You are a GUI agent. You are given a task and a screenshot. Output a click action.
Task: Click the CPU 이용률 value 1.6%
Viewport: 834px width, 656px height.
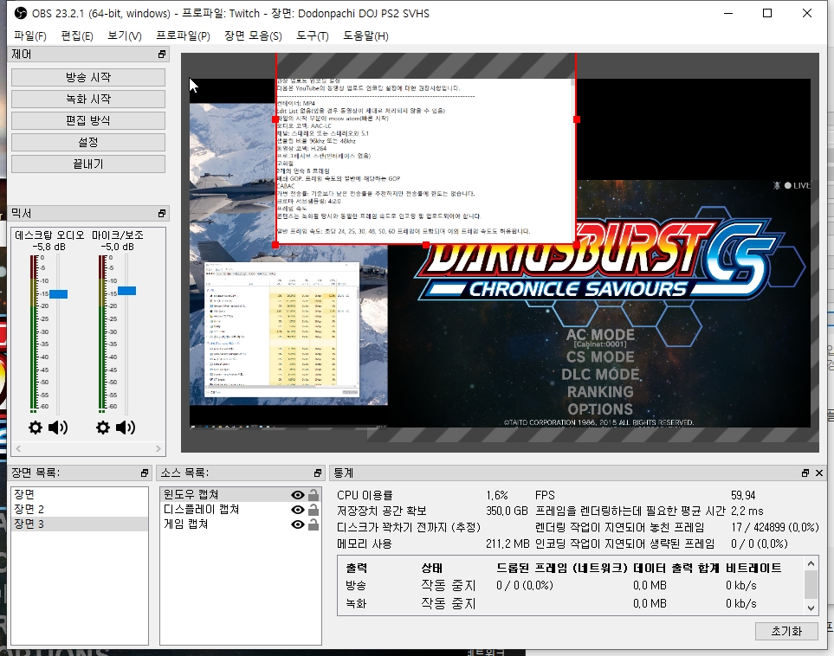(x=497, y=495)
